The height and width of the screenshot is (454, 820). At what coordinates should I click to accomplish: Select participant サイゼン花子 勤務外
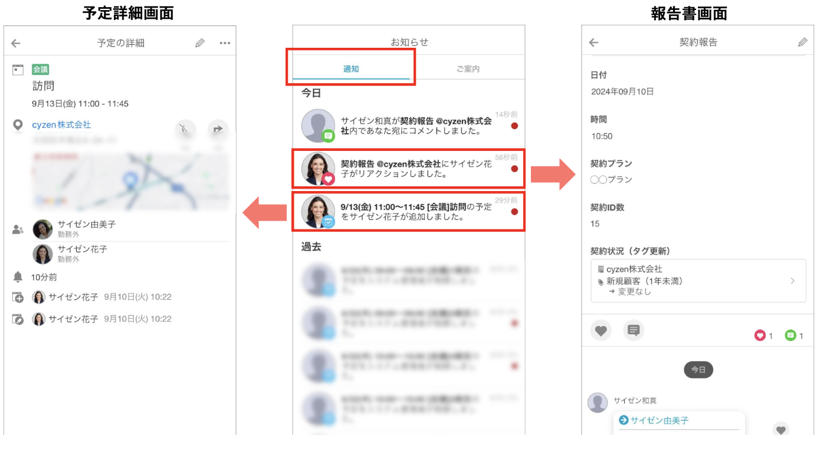coord(130,254)
